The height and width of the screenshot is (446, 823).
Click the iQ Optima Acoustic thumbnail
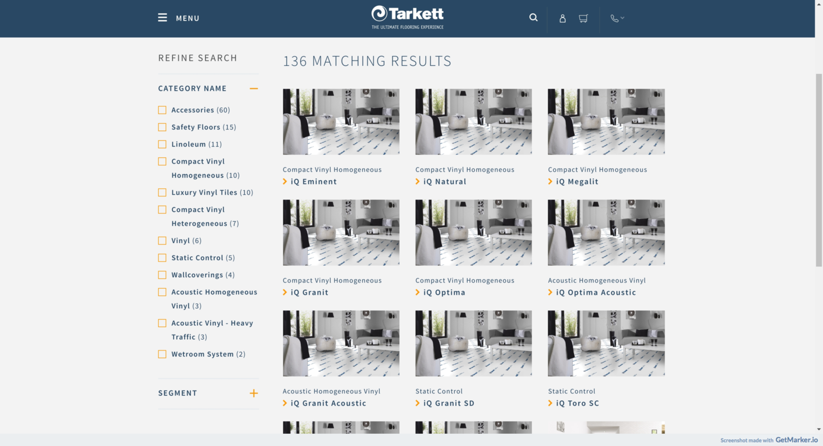click(x=606, y=232)
